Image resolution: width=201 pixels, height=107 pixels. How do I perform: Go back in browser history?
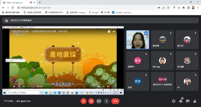pyautogui.click(x=3, y=8)
